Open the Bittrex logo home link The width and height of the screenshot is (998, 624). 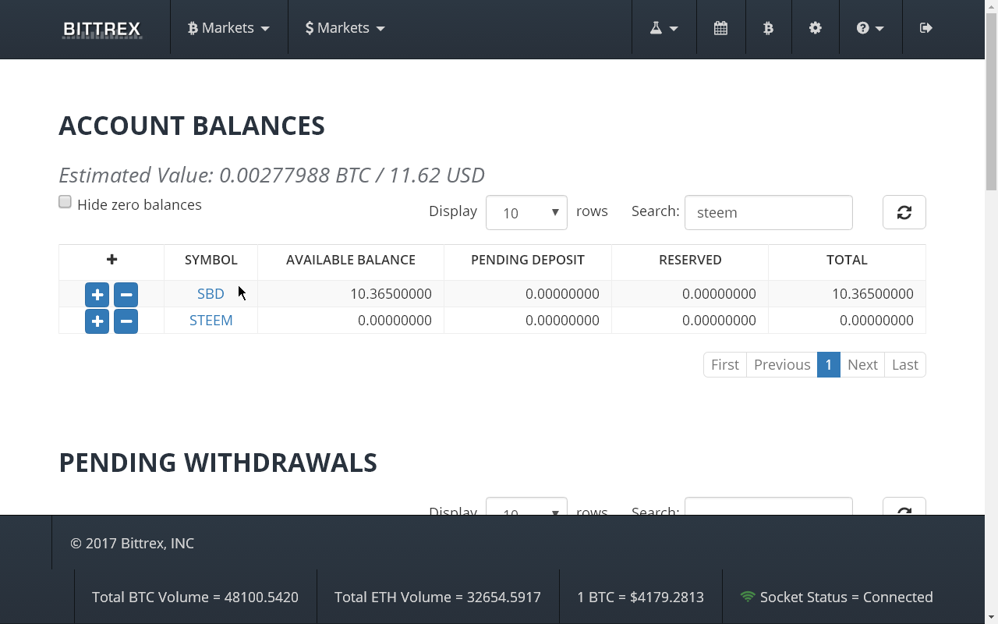coord(102,29)
